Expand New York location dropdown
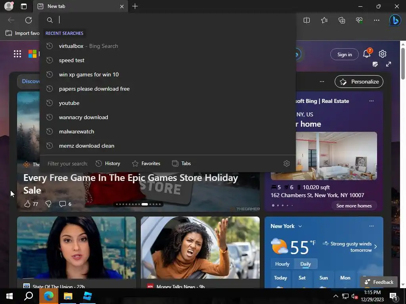406x304 pixels. coord(300,226)
